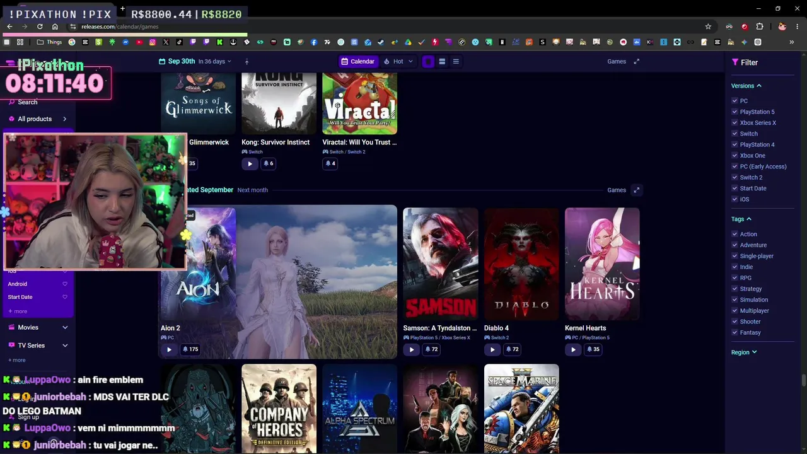
Task: Switch to the compact rows view icon
Action: click(442, 61)
